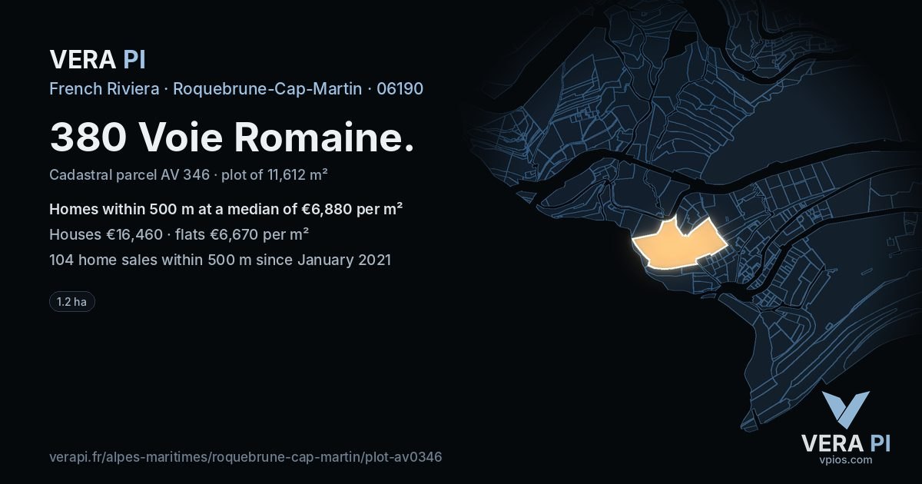Click '104 home sales within 500 m' text
The image size is (922, 484).
(220, 260)
